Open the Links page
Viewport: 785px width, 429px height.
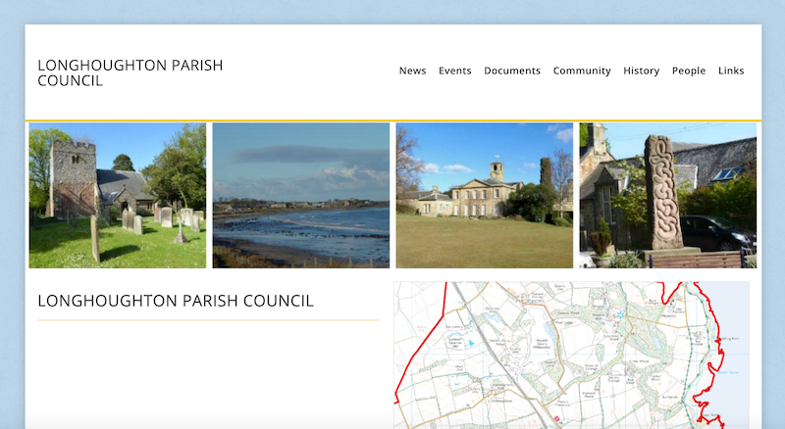pos(731,71)
